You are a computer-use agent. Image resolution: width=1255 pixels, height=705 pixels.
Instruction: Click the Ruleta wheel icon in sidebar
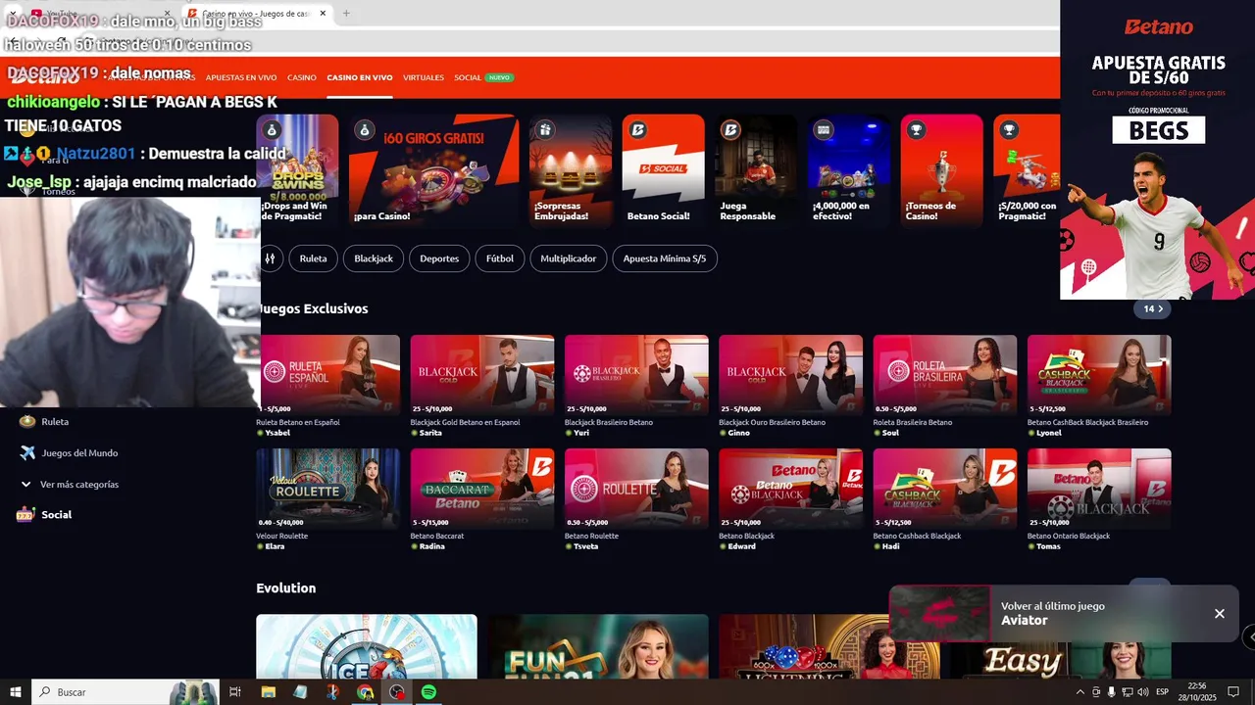pyautogui.click(x=27, y=421)
